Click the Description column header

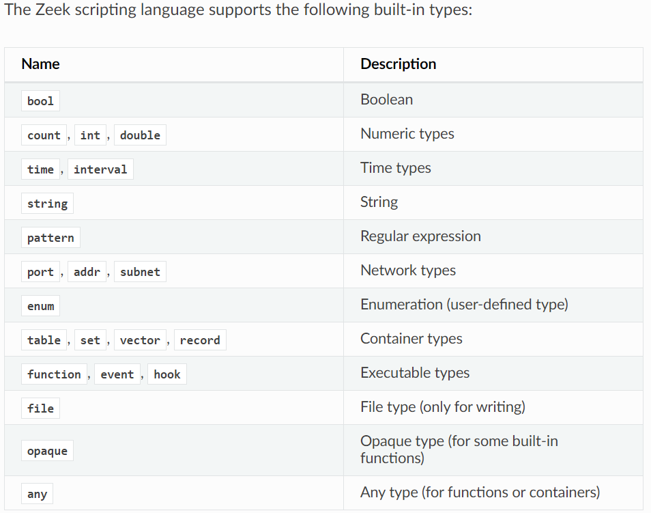(398, 64)
